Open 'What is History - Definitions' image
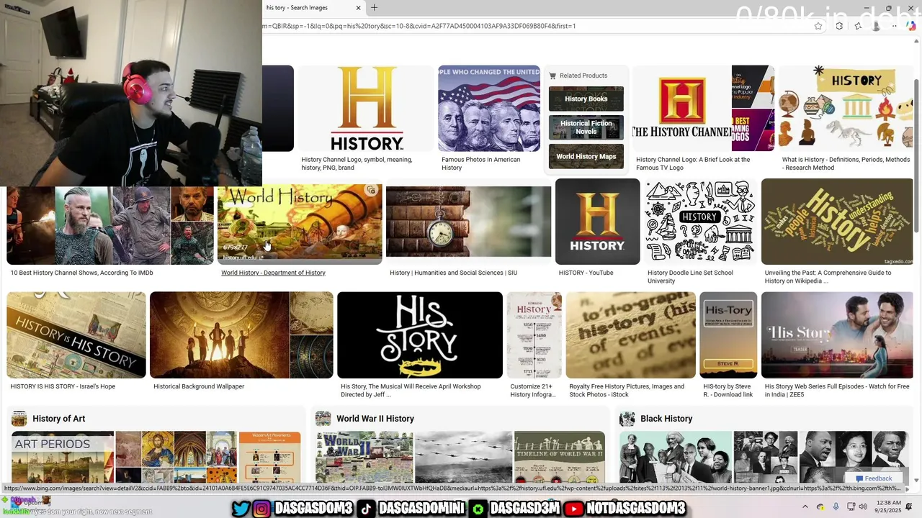 (x=846, y=109)
